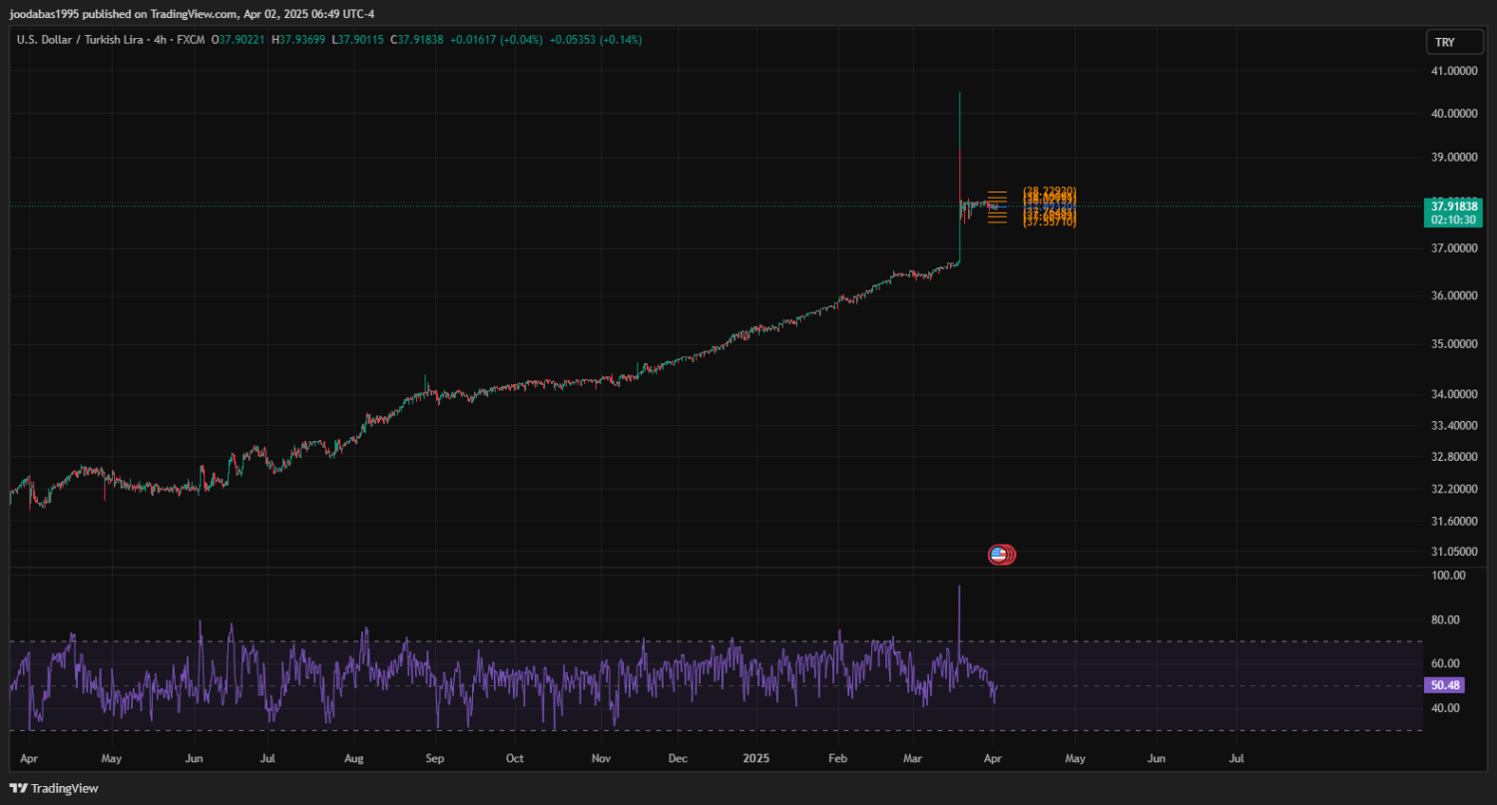1497x805 pixels.
Task: Click the RSI spike peak in March
Action: point(959,589)
